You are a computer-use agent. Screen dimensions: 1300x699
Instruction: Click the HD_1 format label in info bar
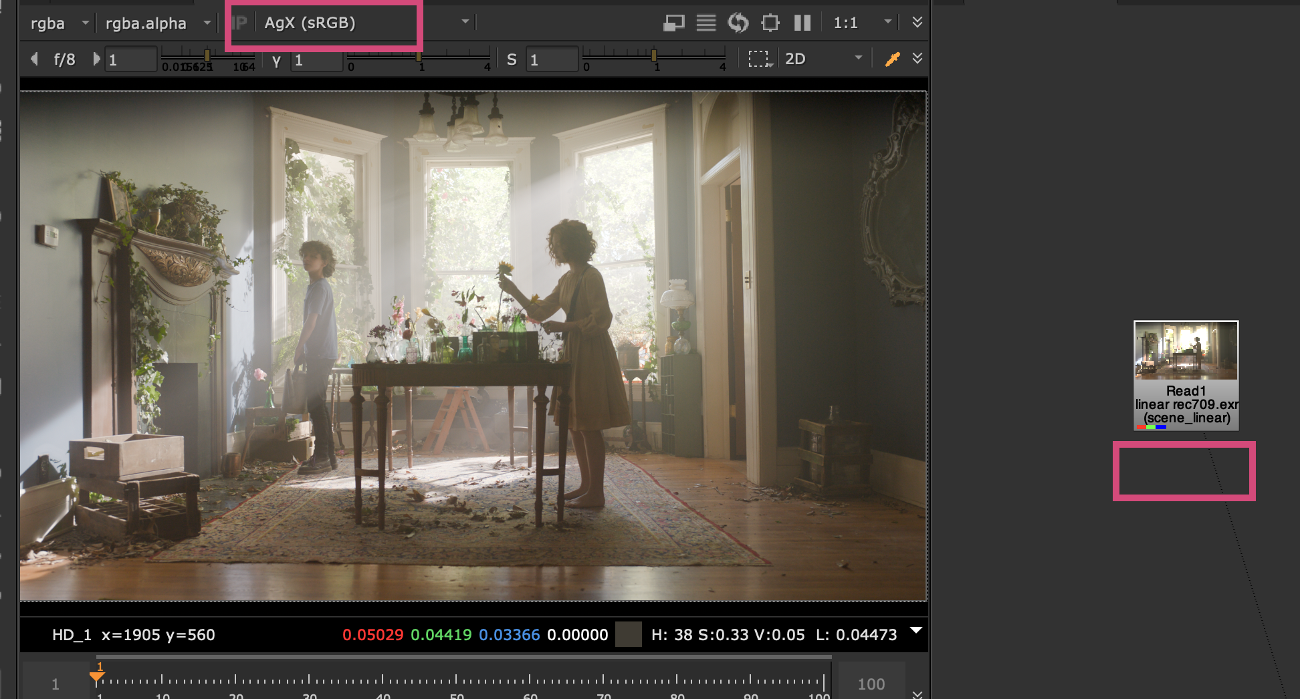click(72, 635)
